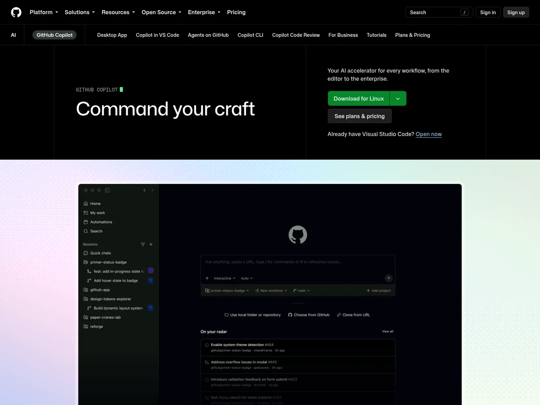This screenshot has height=405, width=540.
Task: Click the back chevron in the app preview
Action: pyautogui.click(x=144, y=190)
